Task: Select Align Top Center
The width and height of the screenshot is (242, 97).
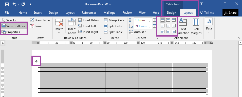Action: [168, 20]
